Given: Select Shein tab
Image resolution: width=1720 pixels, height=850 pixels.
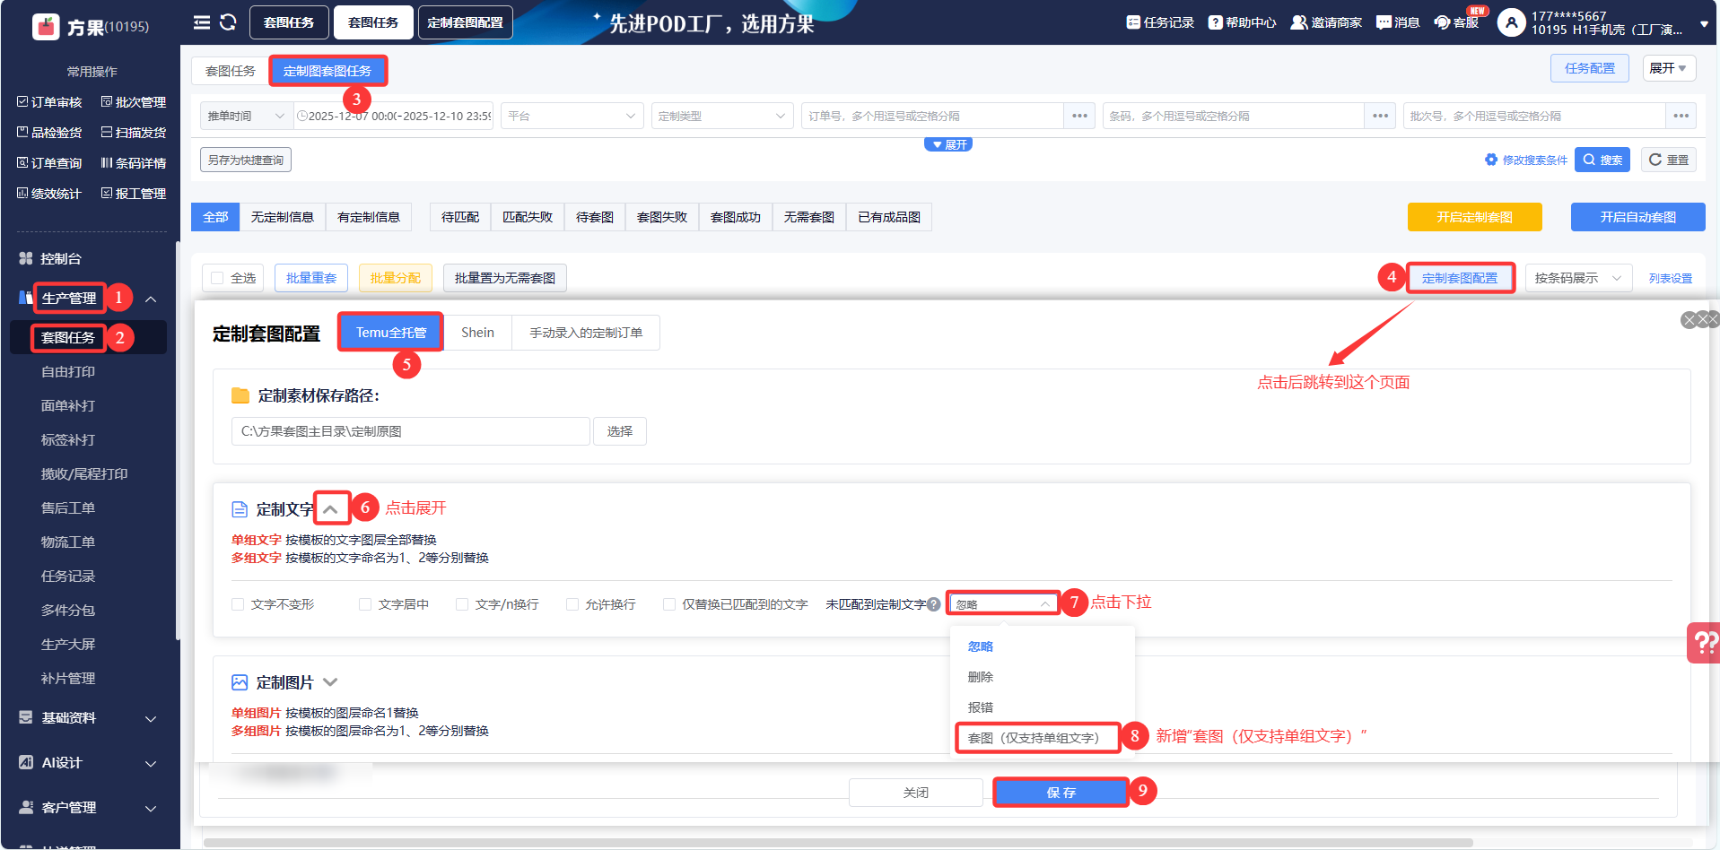Looking at the screenshot, I should (x=477, y=333).
